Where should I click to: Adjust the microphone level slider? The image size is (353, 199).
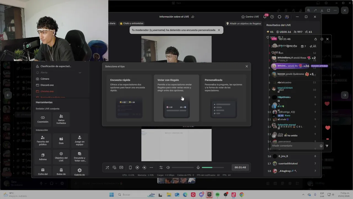[213, 167]
